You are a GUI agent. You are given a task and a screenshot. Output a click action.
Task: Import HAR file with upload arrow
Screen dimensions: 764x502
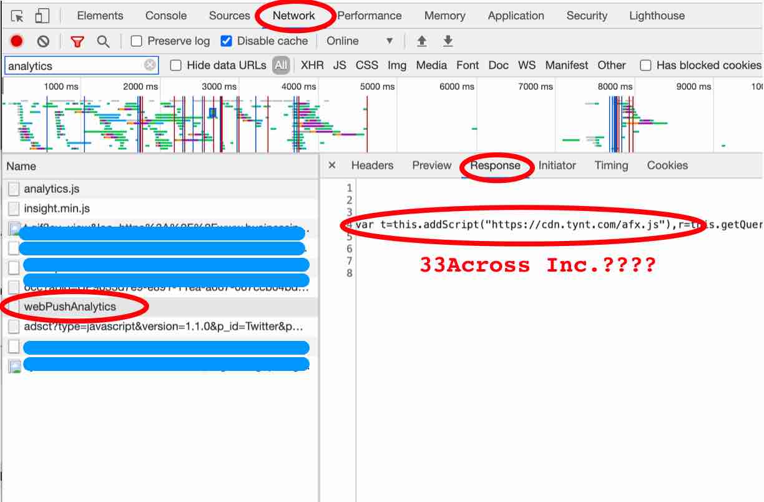[x=422, y=41]
